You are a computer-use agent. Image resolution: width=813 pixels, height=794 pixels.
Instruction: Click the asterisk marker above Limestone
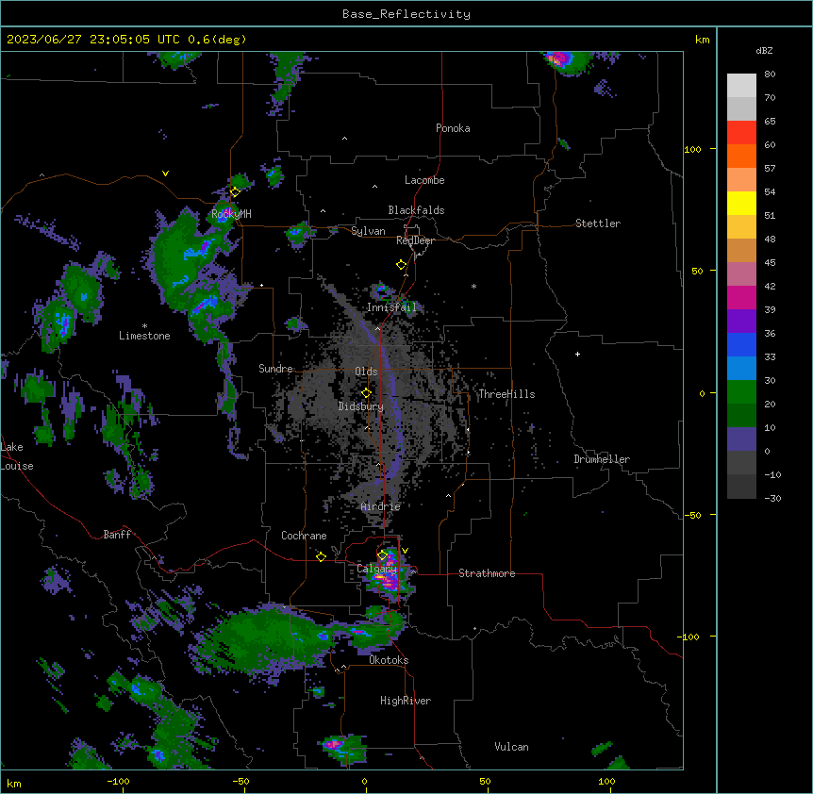pyautogui.click(x=144, y=325)
